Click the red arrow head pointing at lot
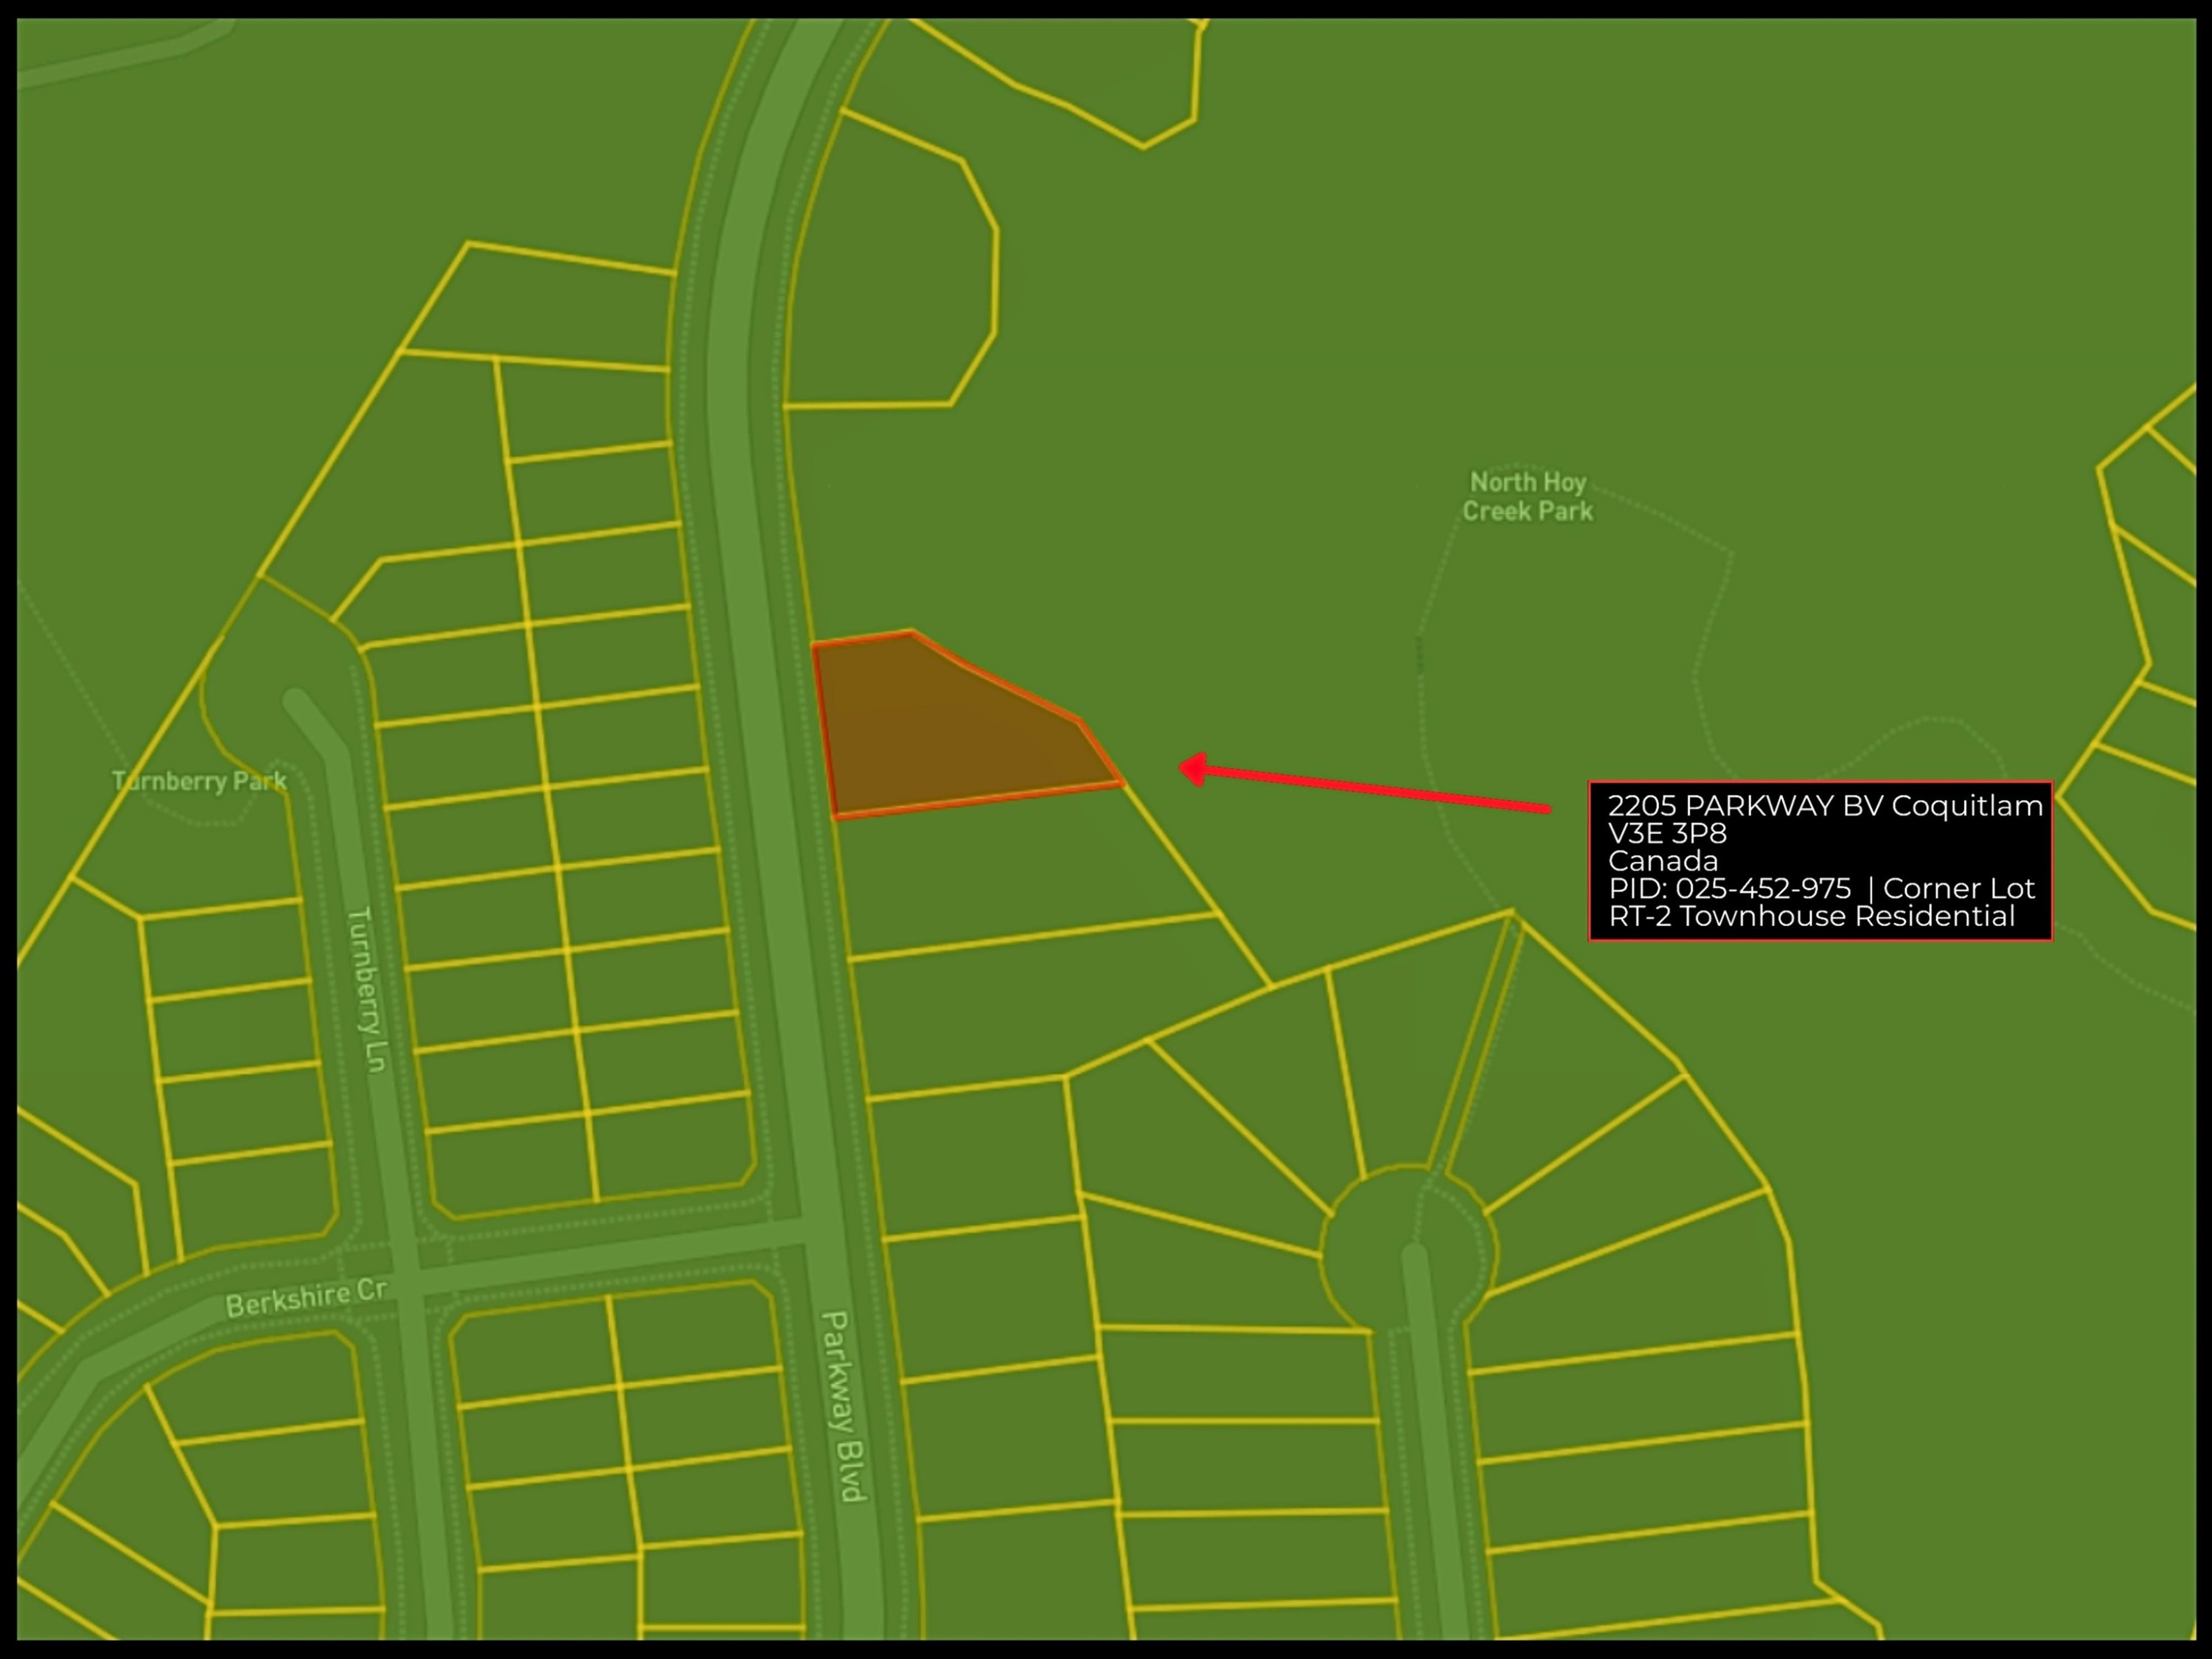Screen dimensions: 2212x1659 (1192, 769)
